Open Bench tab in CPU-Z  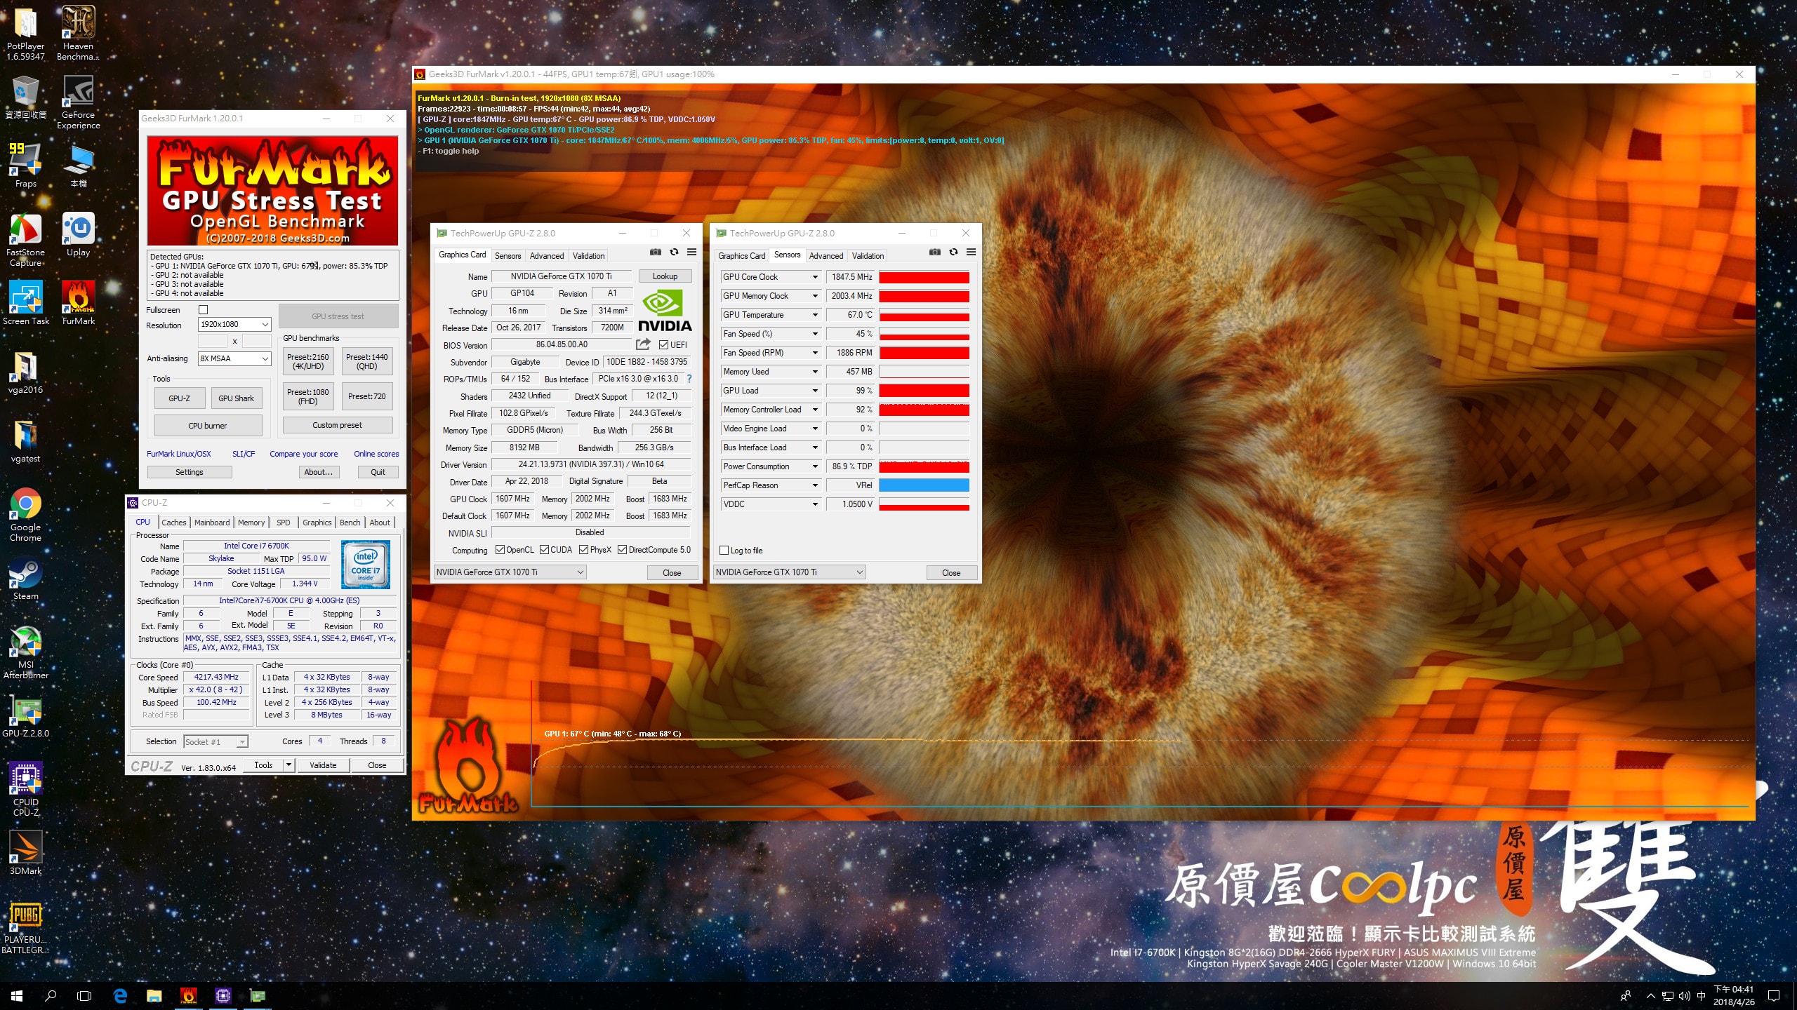point(350,523)
